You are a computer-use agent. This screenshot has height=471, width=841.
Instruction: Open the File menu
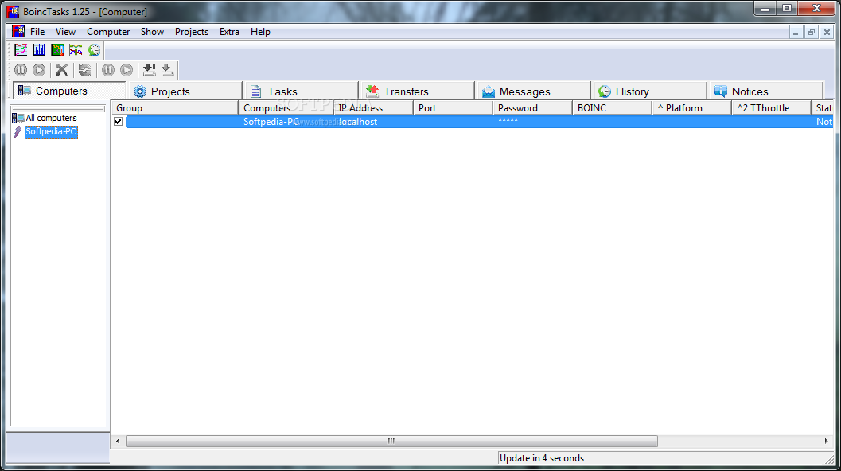click(37, 32)
